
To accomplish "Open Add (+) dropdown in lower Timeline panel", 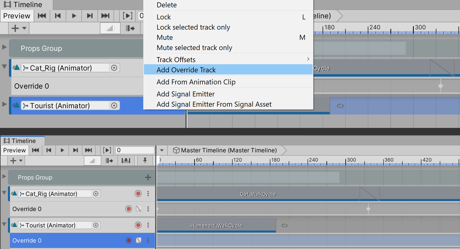I will click(16, 161).
